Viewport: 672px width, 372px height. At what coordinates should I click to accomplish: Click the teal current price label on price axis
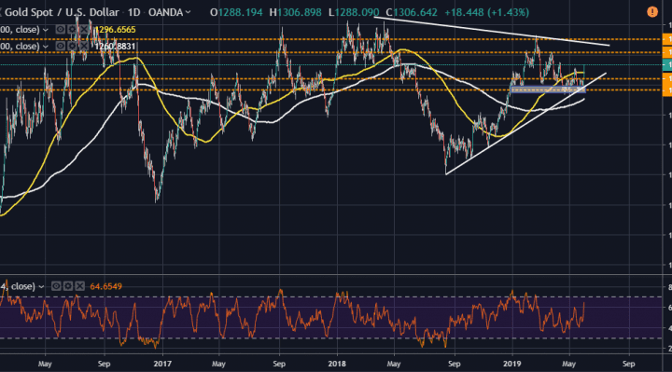pyautogui.click(x=666, y=65)
